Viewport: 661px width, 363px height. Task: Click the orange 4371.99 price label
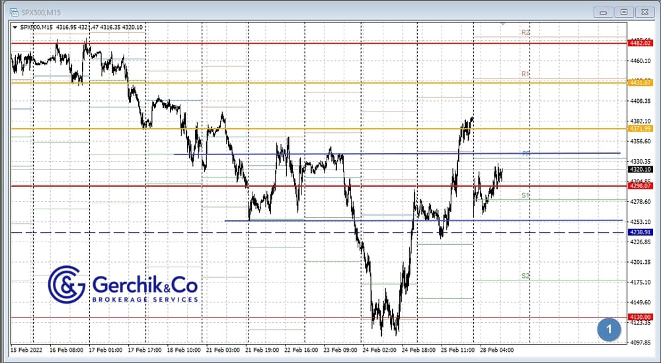point(641,129)
